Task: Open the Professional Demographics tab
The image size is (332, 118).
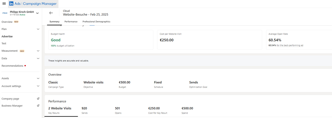Action: [96, 22]
